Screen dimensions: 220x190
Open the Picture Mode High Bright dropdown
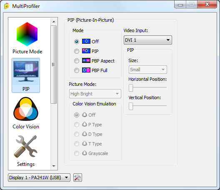(95, 94)
